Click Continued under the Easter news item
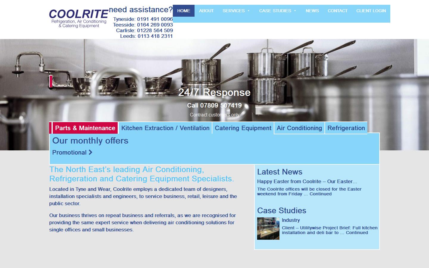Viewport: 429px width, 268px height. click(x=321, y=194)
